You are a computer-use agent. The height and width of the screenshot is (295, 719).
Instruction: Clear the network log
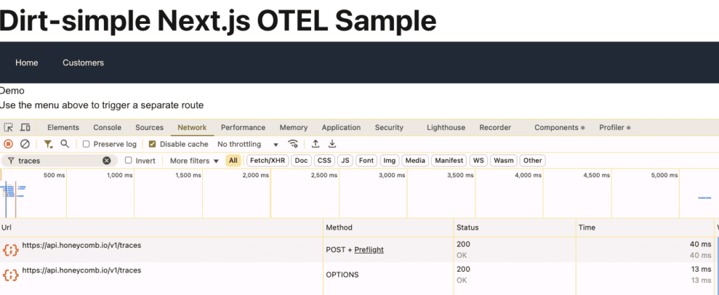point(25,144)
